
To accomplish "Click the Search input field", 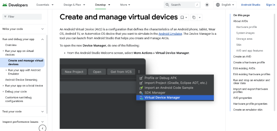I will pyautogui.click(x=182, y=5).
